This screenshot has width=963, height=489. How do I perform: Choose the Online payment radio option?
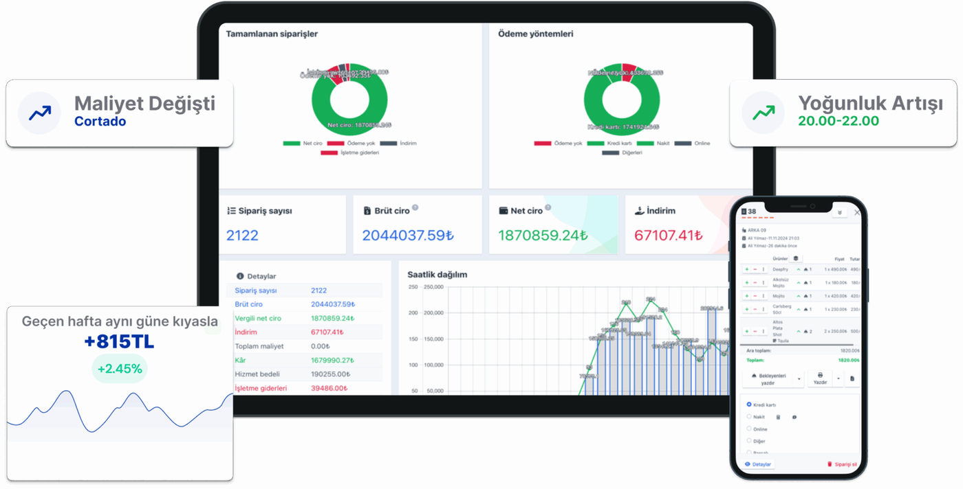pos(749,429)
